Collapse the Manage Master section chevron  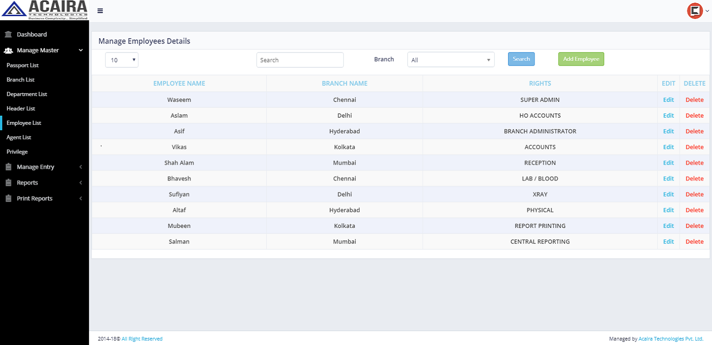pyautogui.click(x=81, y=50)
